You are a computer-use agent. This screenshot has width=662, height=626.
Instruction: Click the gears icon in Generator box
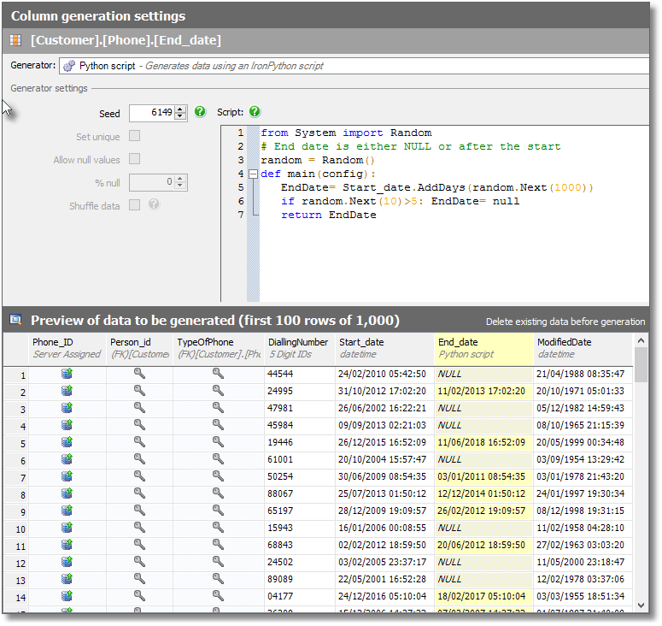tap(69, 66)
